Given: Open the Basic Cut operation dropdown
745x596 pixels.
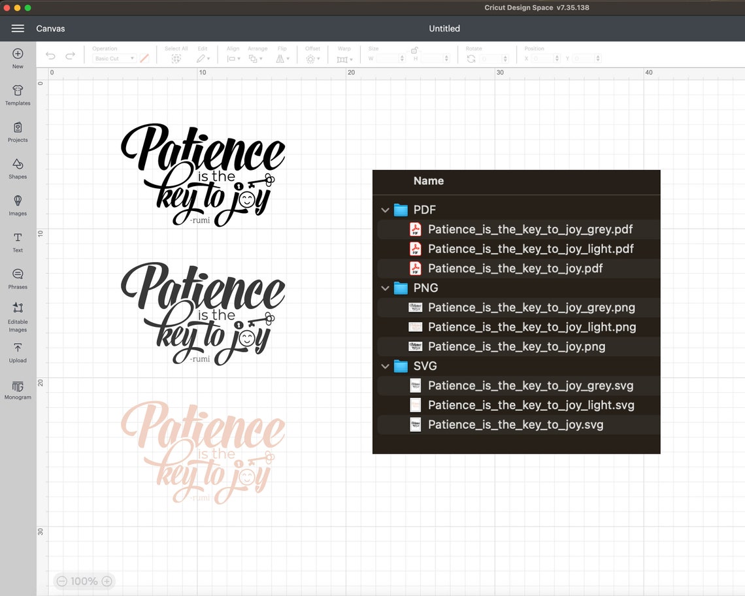Looking at the screenshot, I should point(114,58).
